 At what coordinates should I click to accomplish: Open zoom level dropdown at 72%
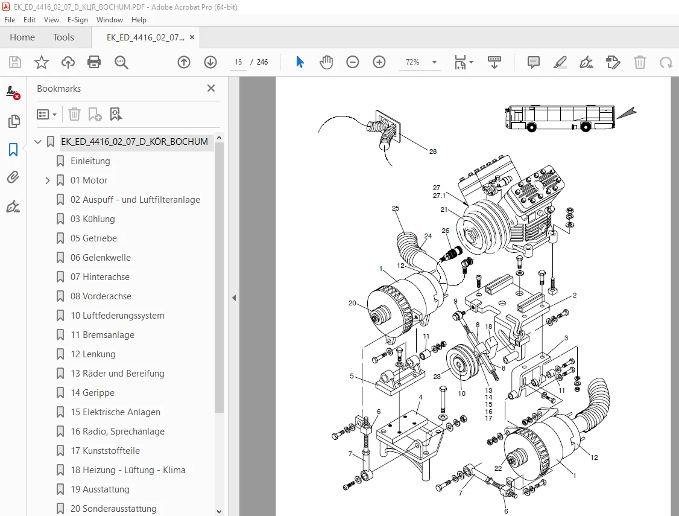[434, 62]
